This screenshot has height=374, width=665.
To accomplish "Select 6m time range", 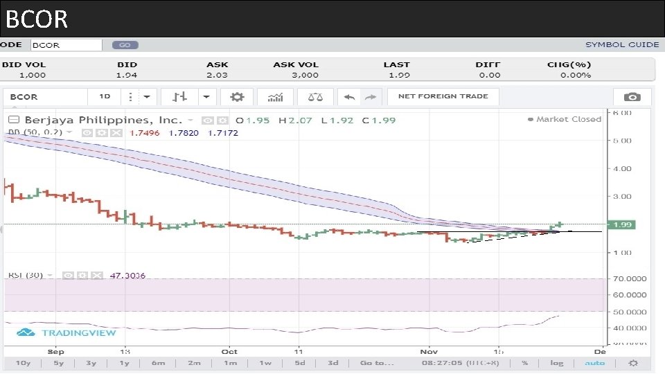I will pyautogui.click(x=158, y=363).
